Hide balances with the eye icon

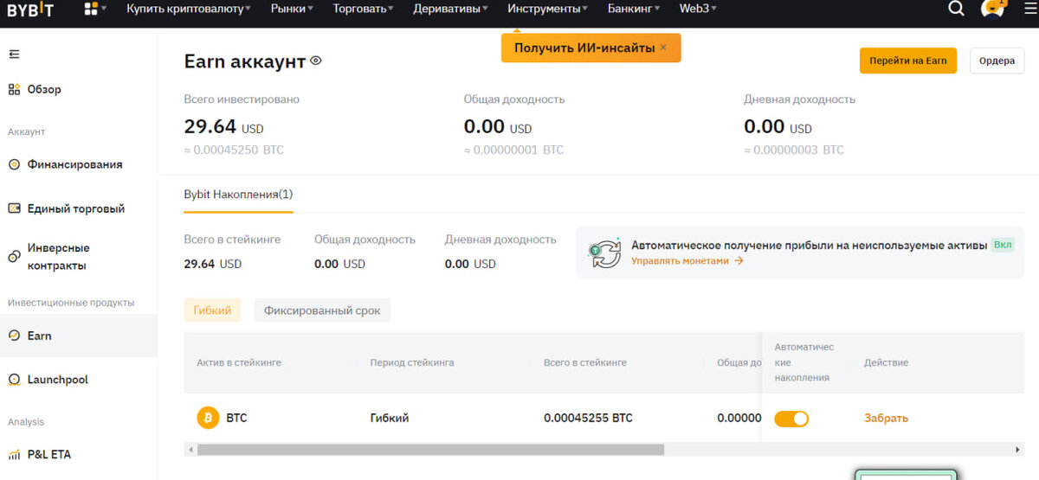(316, 61)
